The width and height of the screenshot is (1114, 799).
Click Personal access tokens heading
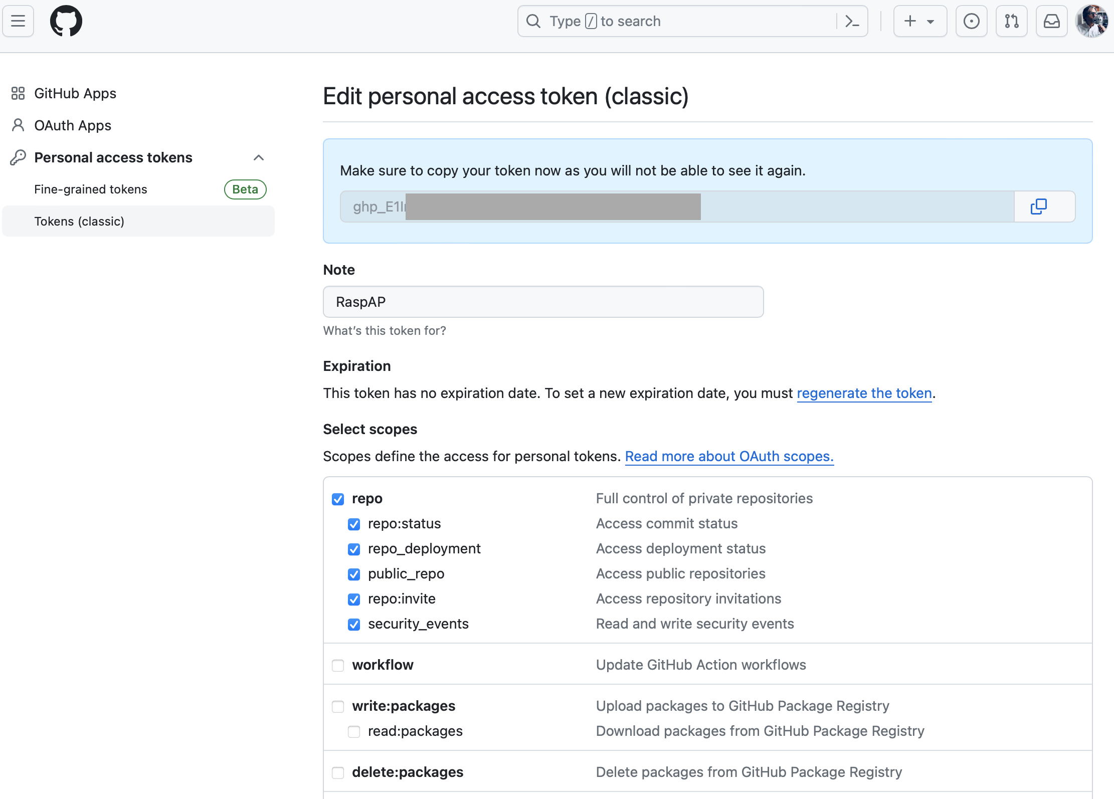113,157
